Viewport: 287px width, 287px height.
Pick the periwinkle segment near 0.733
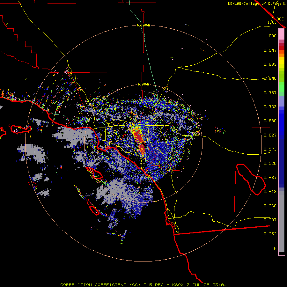[x=282, y=101]
